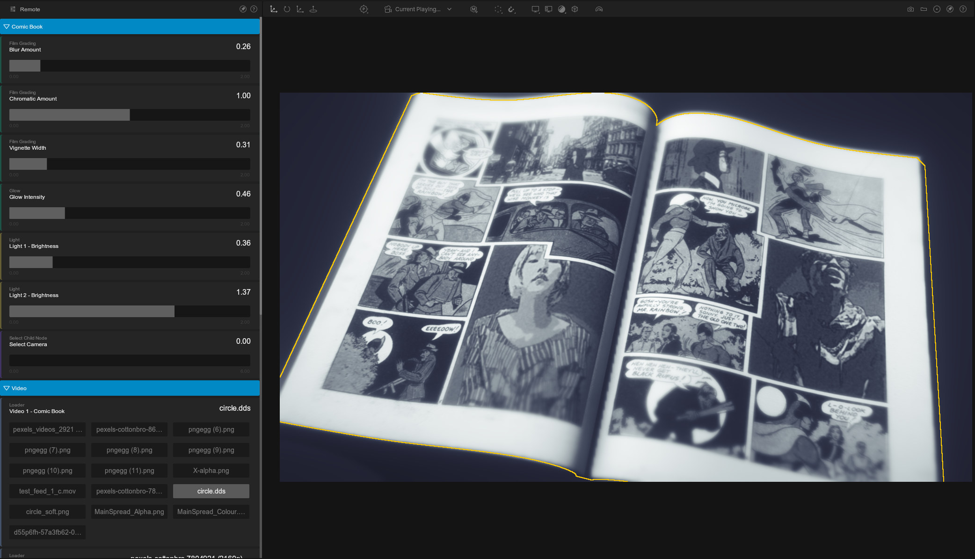Select the MainSpread_Alpha.png file
975x559 pixels.
point(129,512)
